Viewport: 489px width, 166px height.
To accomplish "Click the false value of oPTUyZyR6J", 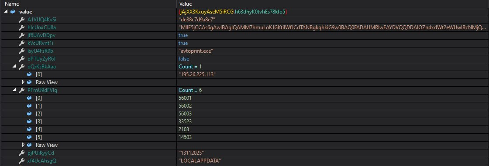I will (184, 58).
